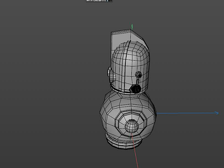Select the dark hexagonal knob on the head
224x168 pixels.
pos(135,89)
